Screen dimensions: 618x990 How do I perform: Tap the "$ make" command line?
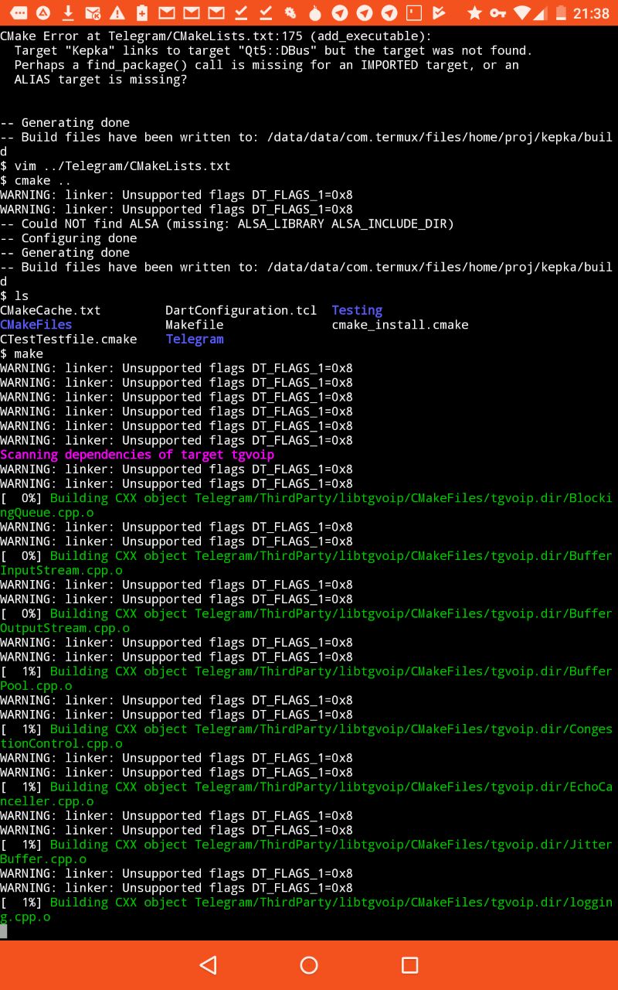click(x=22, y=353)
